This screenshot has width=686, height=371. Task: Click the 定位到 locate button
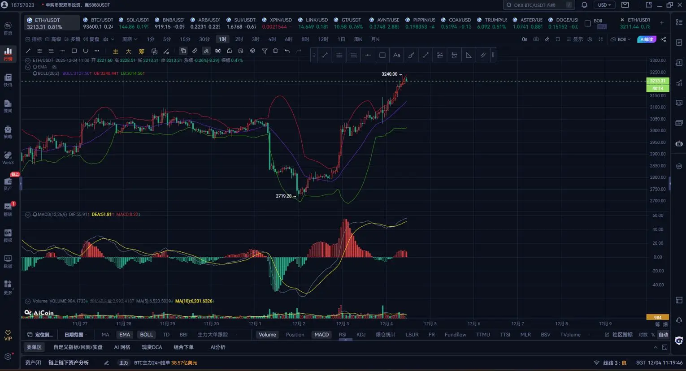point(40,335)
